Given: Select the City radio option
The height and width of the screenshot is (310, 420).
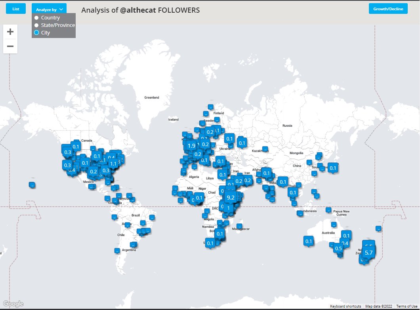Looking at the screenshot, I should tap(36, 32).
